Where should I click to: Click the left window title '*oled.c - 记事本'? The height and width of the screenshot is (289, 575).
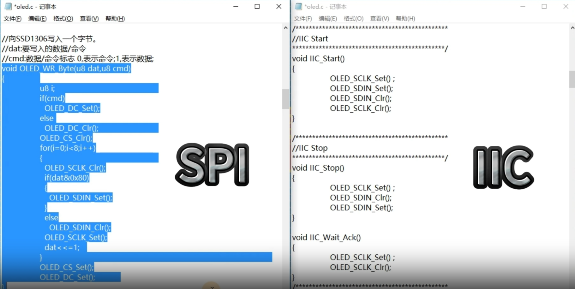pos(35,7)
